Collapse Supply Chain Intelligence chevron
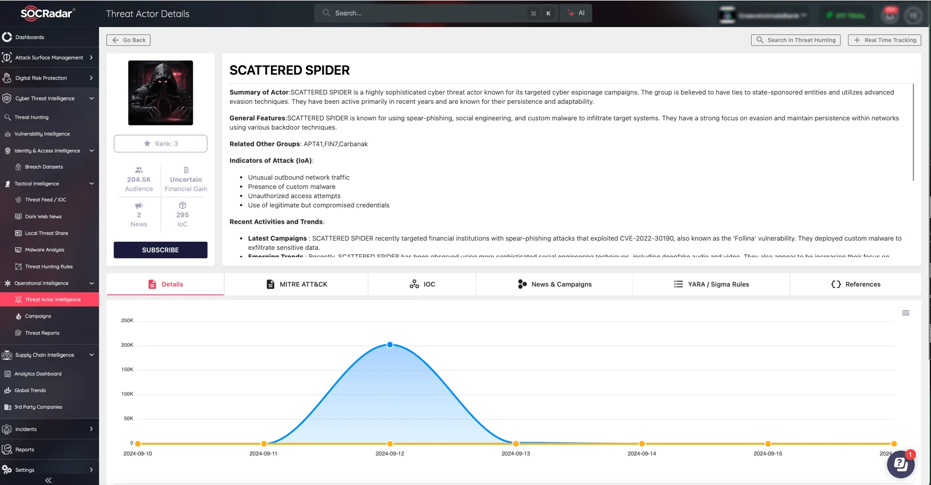 click(91, 355)
